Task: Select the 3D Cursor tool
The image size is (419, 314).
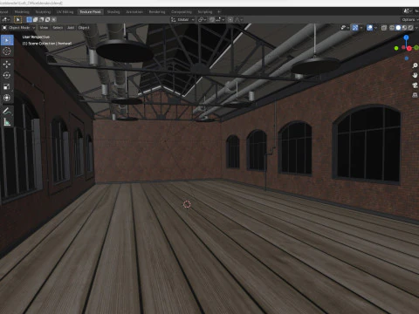Action: click(x=7, y=51)
